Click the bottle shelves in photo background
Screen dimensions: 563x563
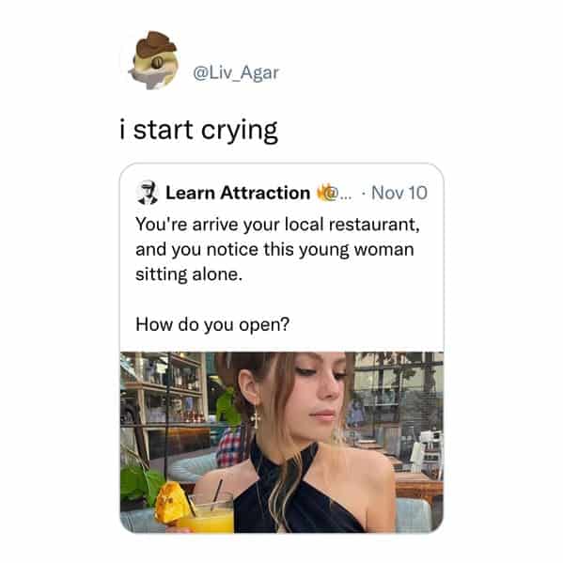coord(164,391)
